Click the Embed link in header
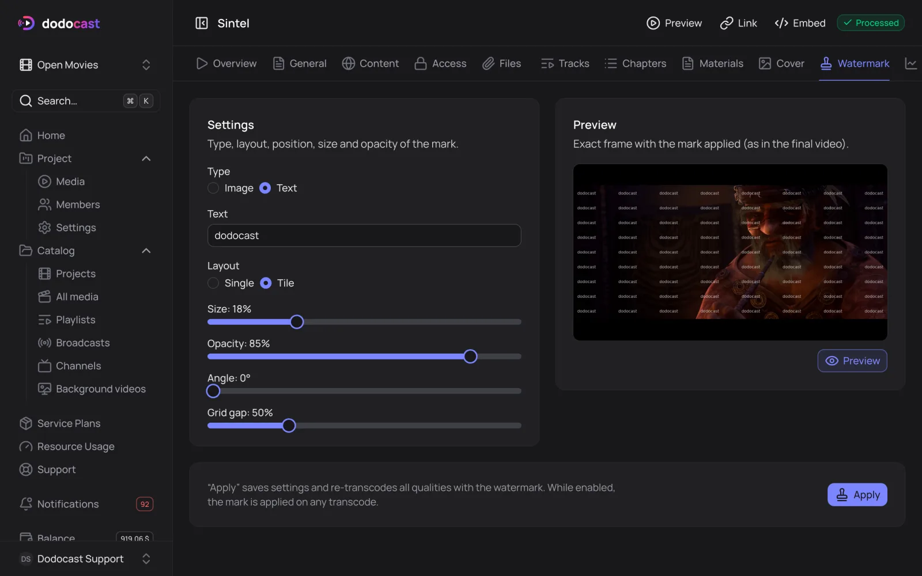922x576 pixels. click(x=800, y=23)
